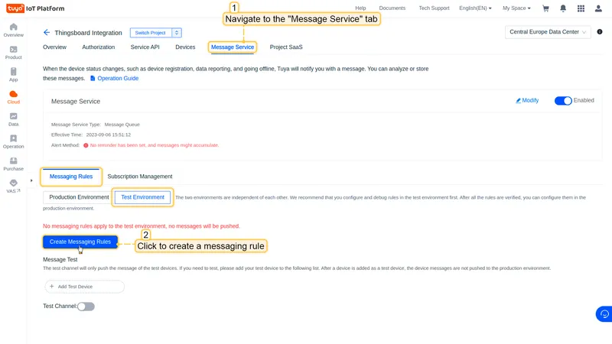
Task: Open the Purchase sidebar section
Action: point(13,164)
